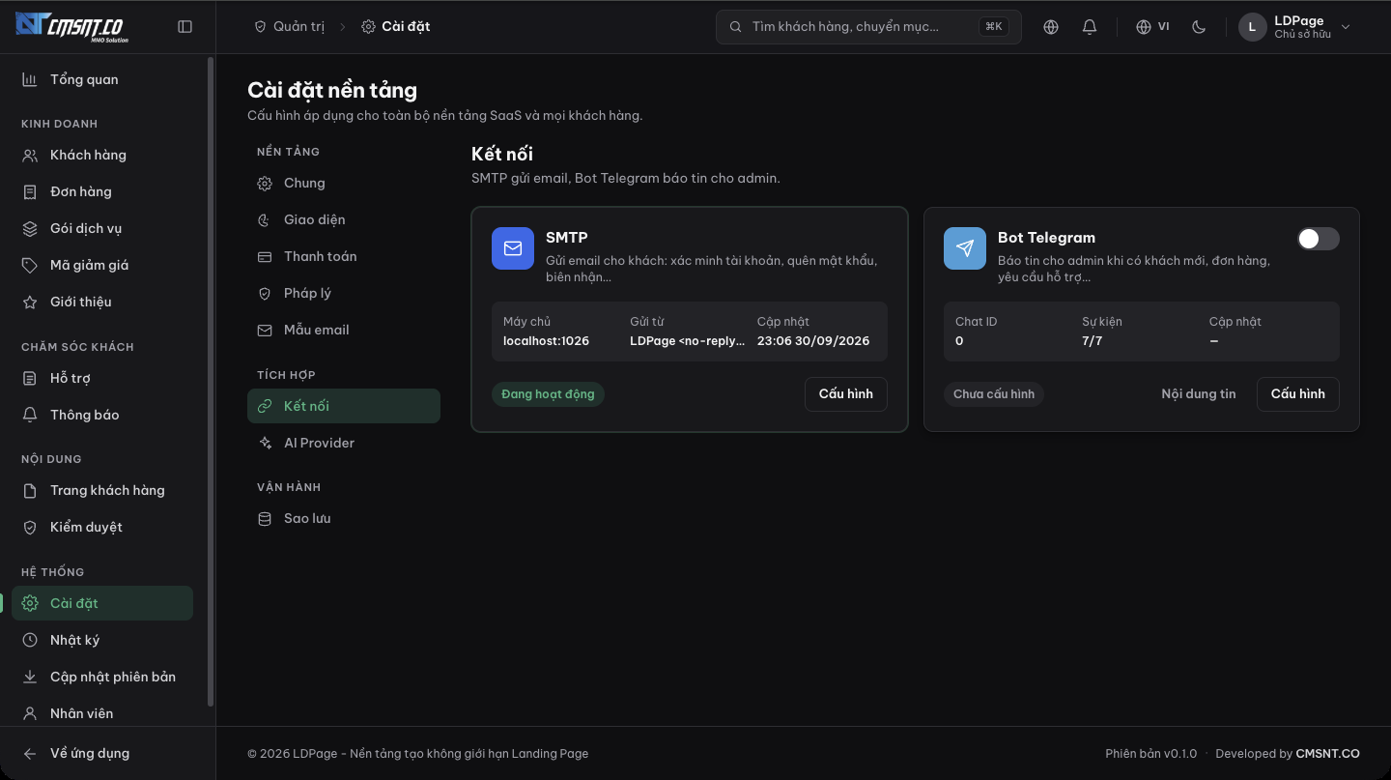Click the shield icon next to Pháp lý
1391x780 pixels.
click(x=265, y=294)
